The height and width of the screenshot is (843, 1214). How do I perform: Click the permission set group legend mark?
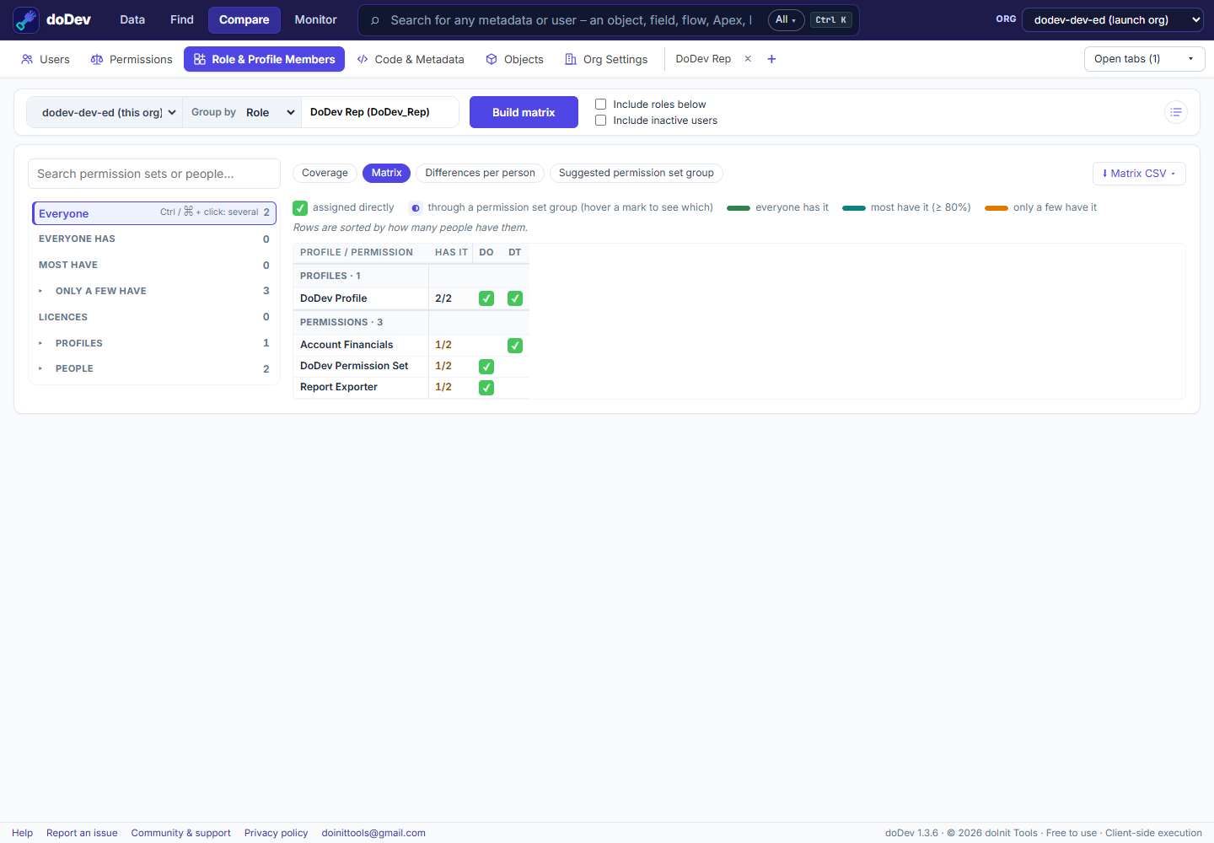(x=416, y=207)
